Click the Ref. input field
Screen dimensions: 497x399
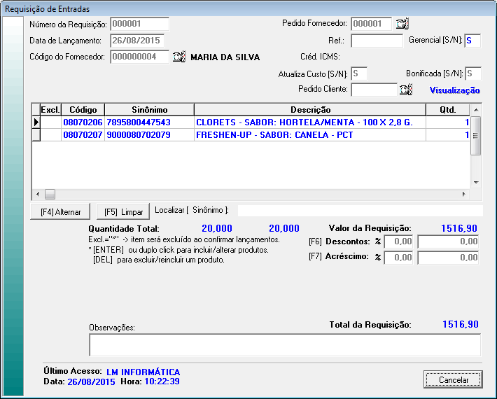coord(376,41)
